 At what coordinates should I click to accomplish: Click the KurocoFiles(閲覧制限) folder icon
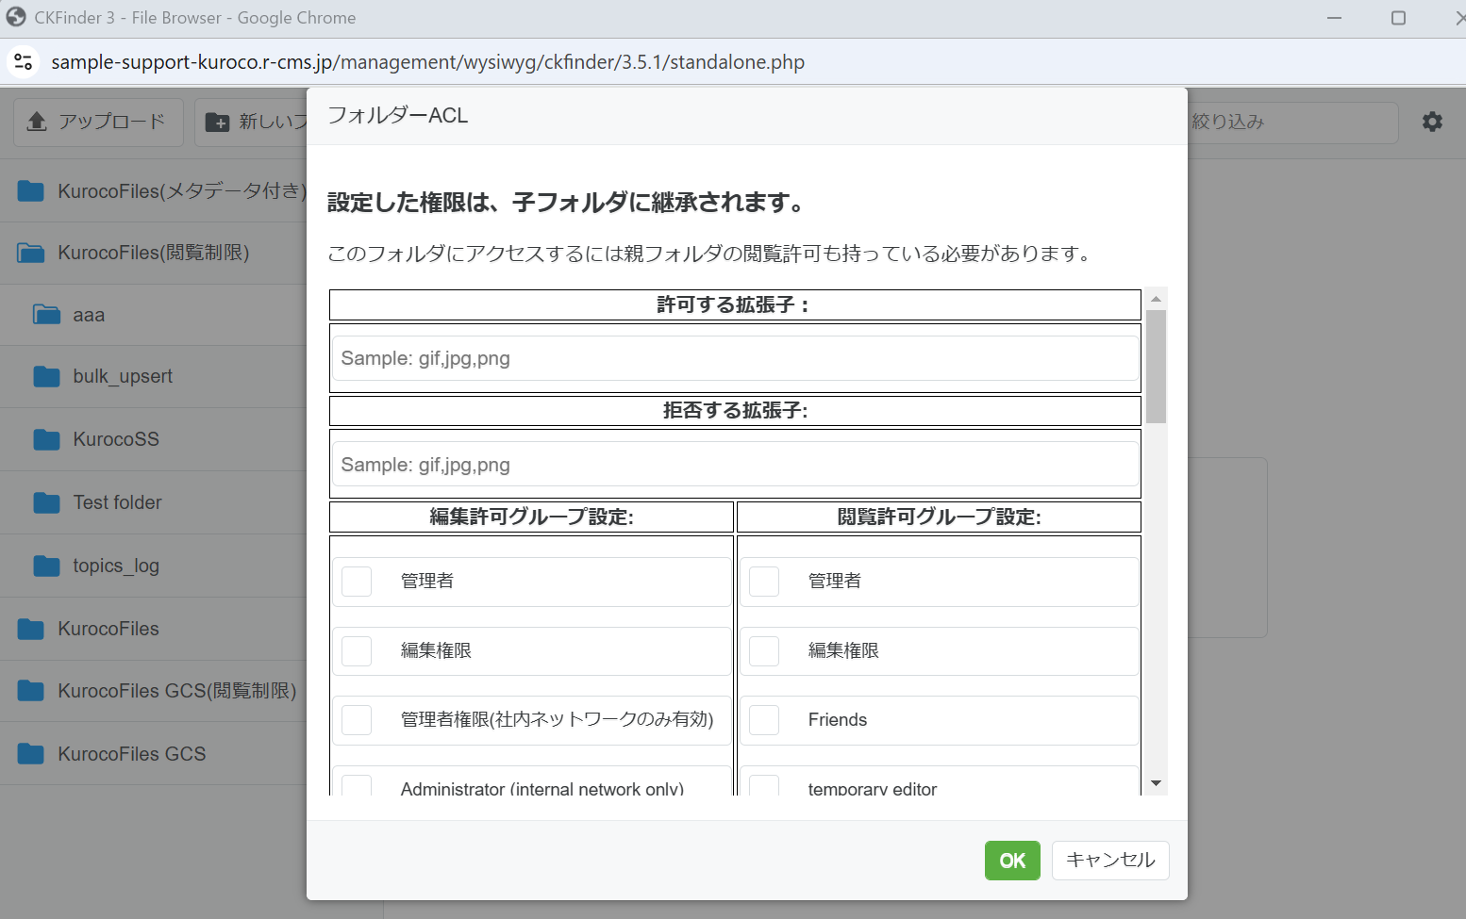tap(30, 252)
